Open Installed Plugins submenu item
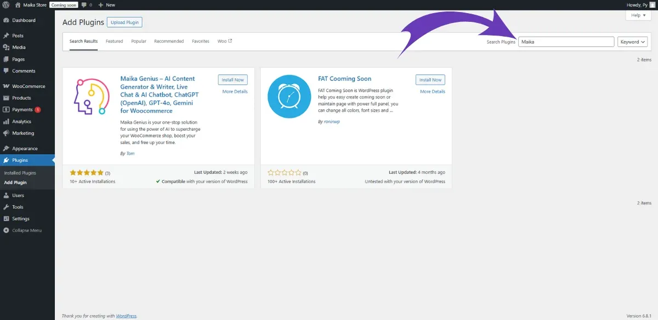 pos(20,173)
